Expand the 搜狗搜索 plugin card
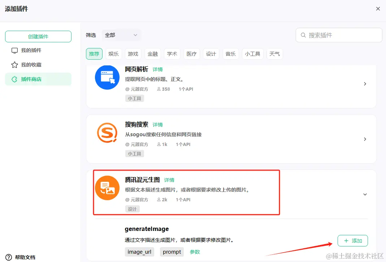 365,139
